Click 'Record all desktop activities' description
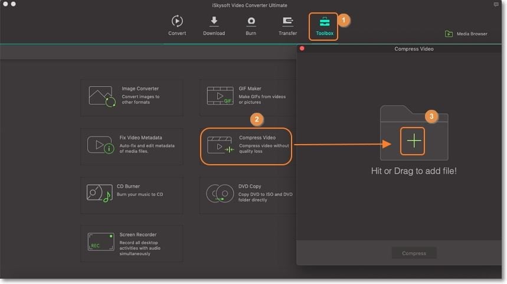The width and height of the screenshot is (507, 284). (140, 248)
